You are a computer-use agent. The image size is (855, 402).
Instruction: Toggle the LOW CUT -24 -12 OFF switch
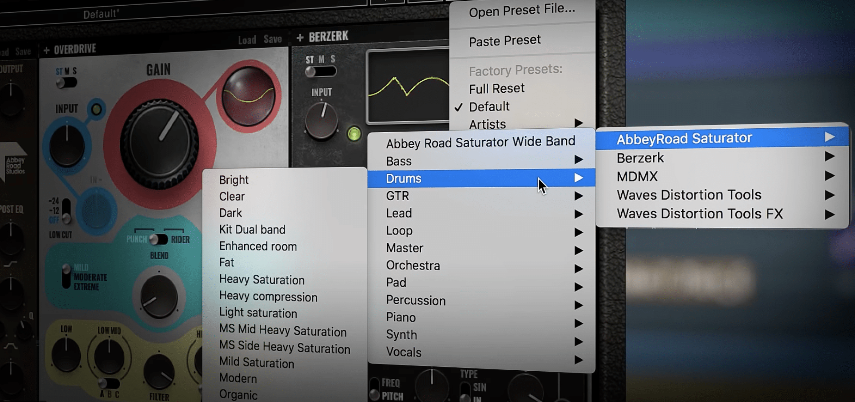[66, 211]
